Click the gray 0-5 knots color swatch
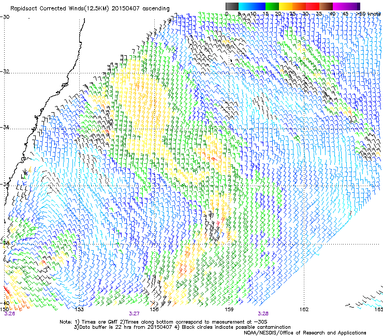The image size is (383, 336). 232,6
